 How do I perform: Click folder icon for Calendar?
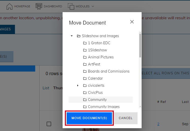[x=85, y=78]
